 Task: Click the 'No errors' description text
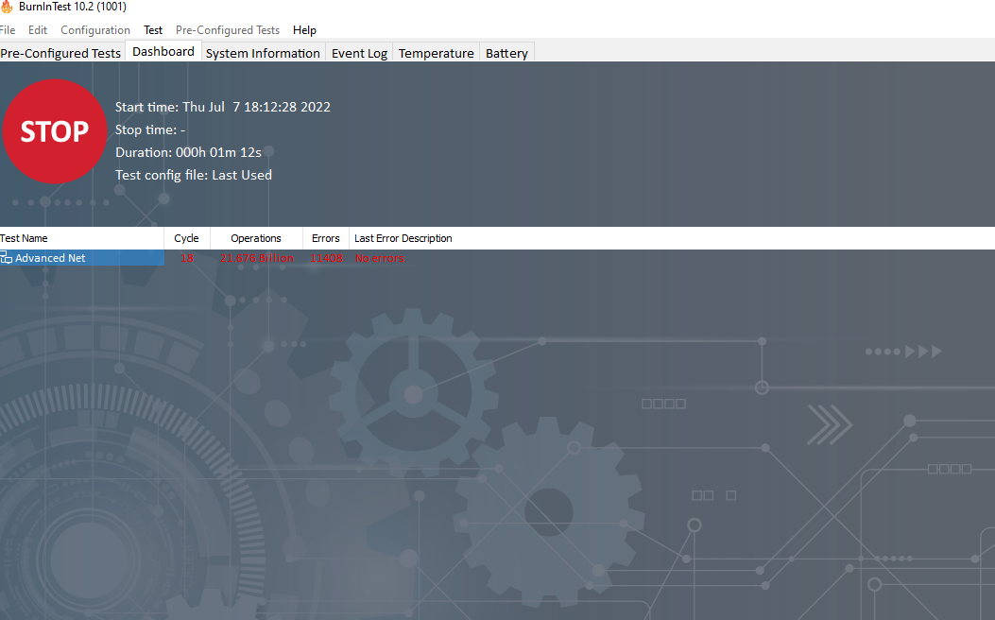click(x=380, y=258)
